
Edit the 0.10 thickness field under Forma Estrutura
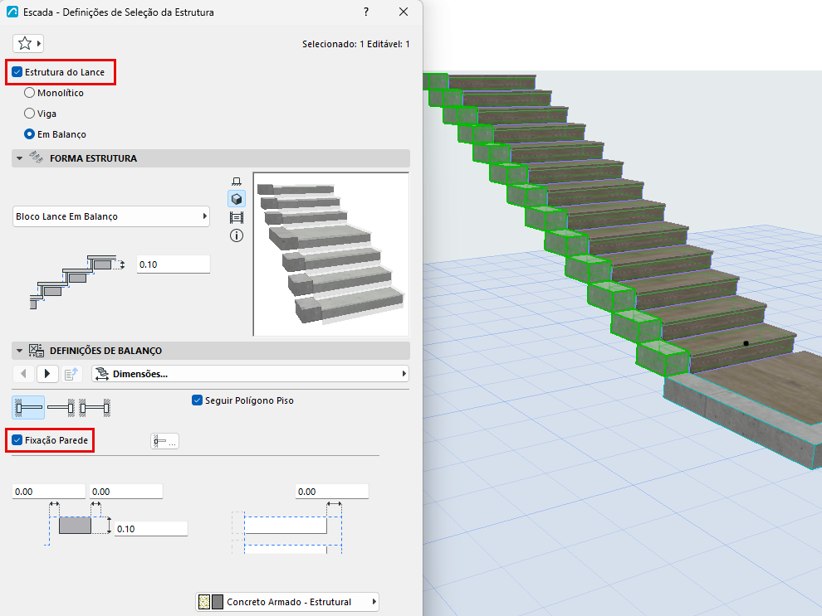click(174, 264)
